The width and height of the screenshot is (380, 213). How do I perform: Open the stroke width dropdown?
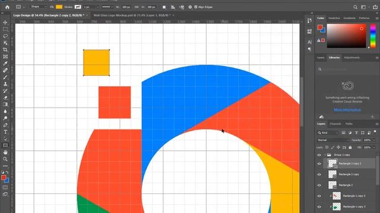[x=97, y=7]
